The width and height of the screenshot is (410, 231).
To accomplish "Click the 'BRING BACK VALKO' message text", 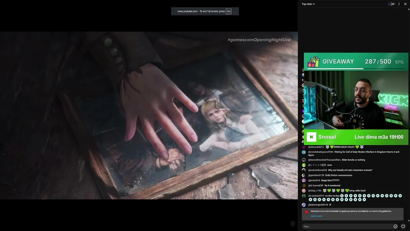I will 344,147.
